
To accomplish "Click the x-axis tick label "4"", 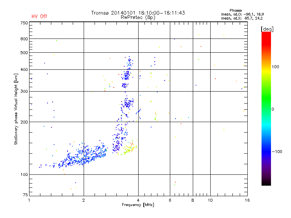I will pyautogui.click(x=138, y=200).
